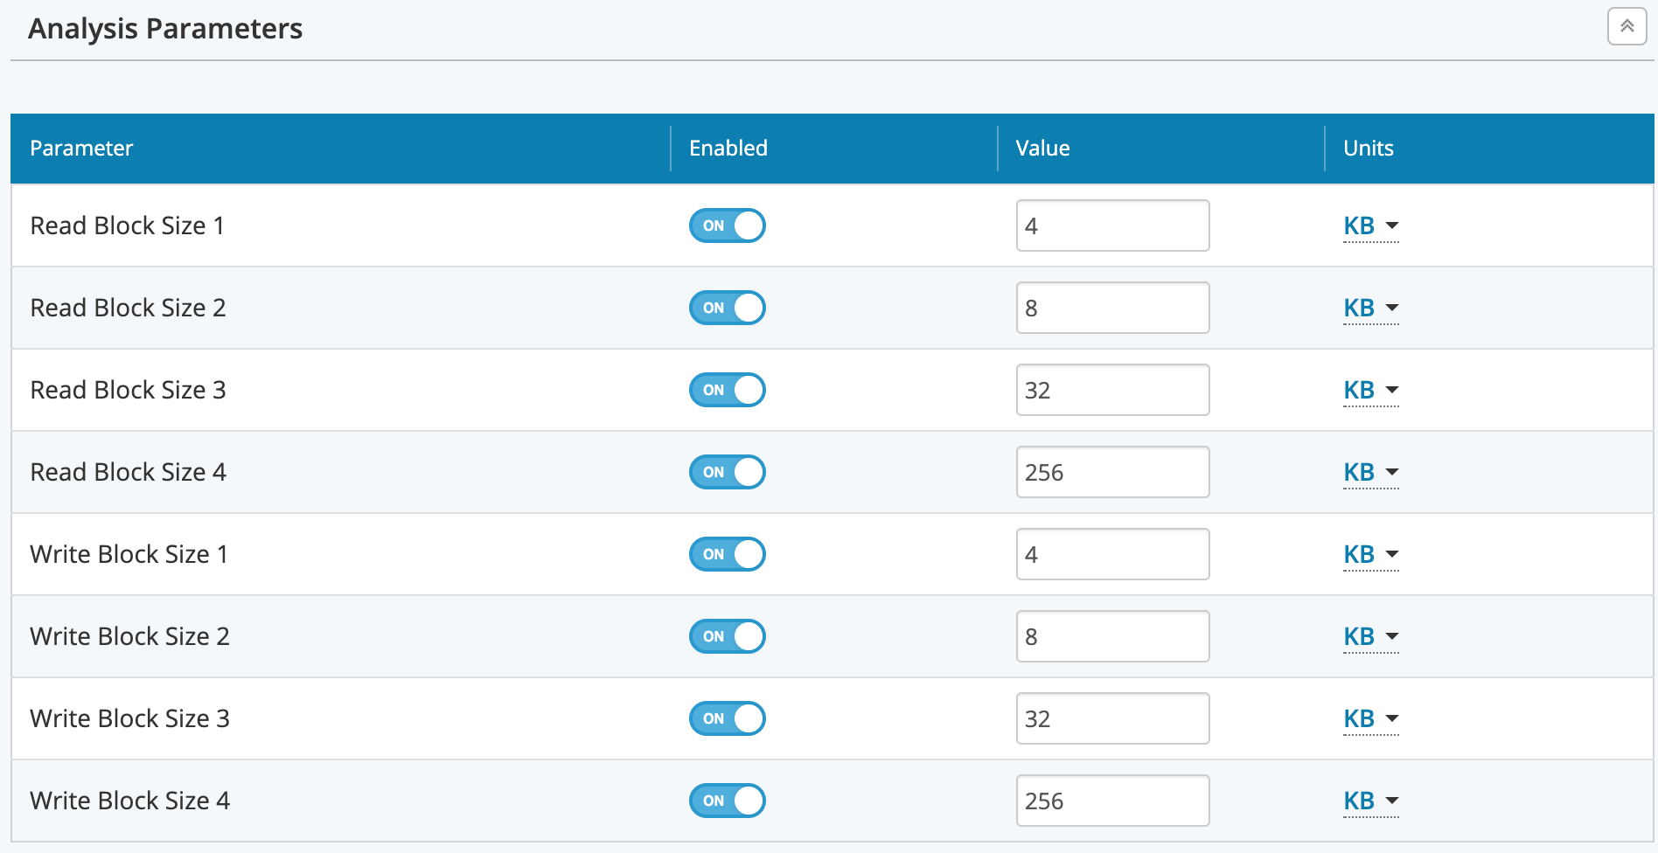Click value field of Read Block Size 2
Image resolution: width=1658 pixels, height=853 pixels.
point(1113,308)
